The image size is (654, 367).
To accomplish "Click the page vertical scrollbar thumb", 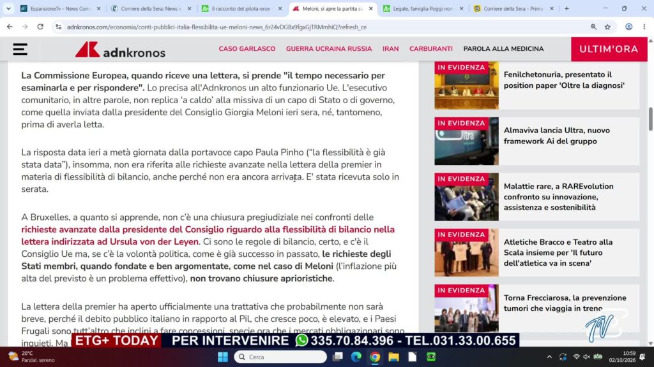I will tap(650, 119).
